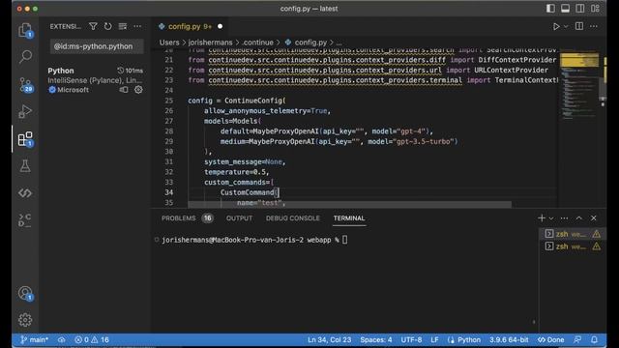Open Source Control view with 29 changes
The width and height of the screenshot is (619, 348).
coord(25,84)
